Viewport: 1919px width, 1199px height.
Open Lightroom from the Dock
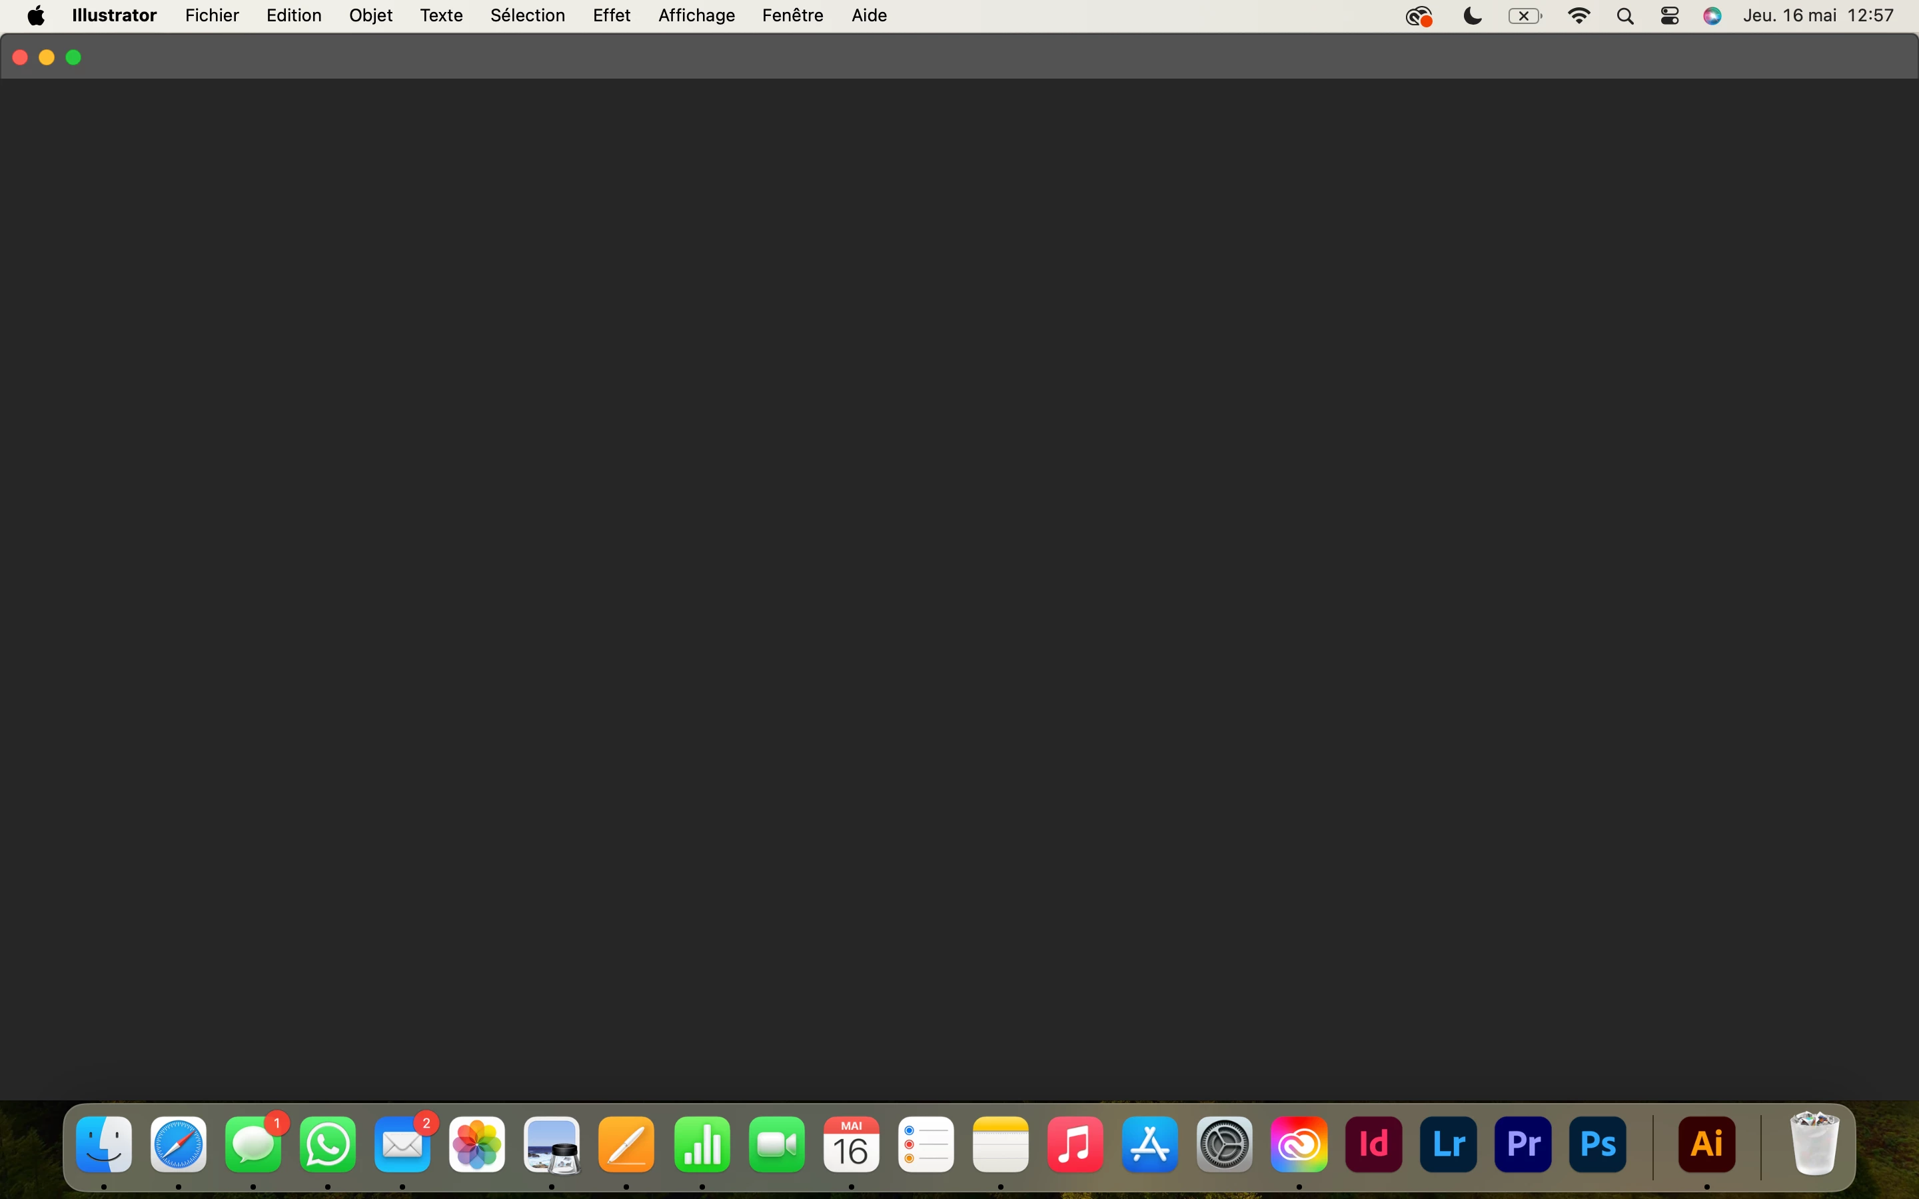pyautogui.click(x=1448, y=1144)
